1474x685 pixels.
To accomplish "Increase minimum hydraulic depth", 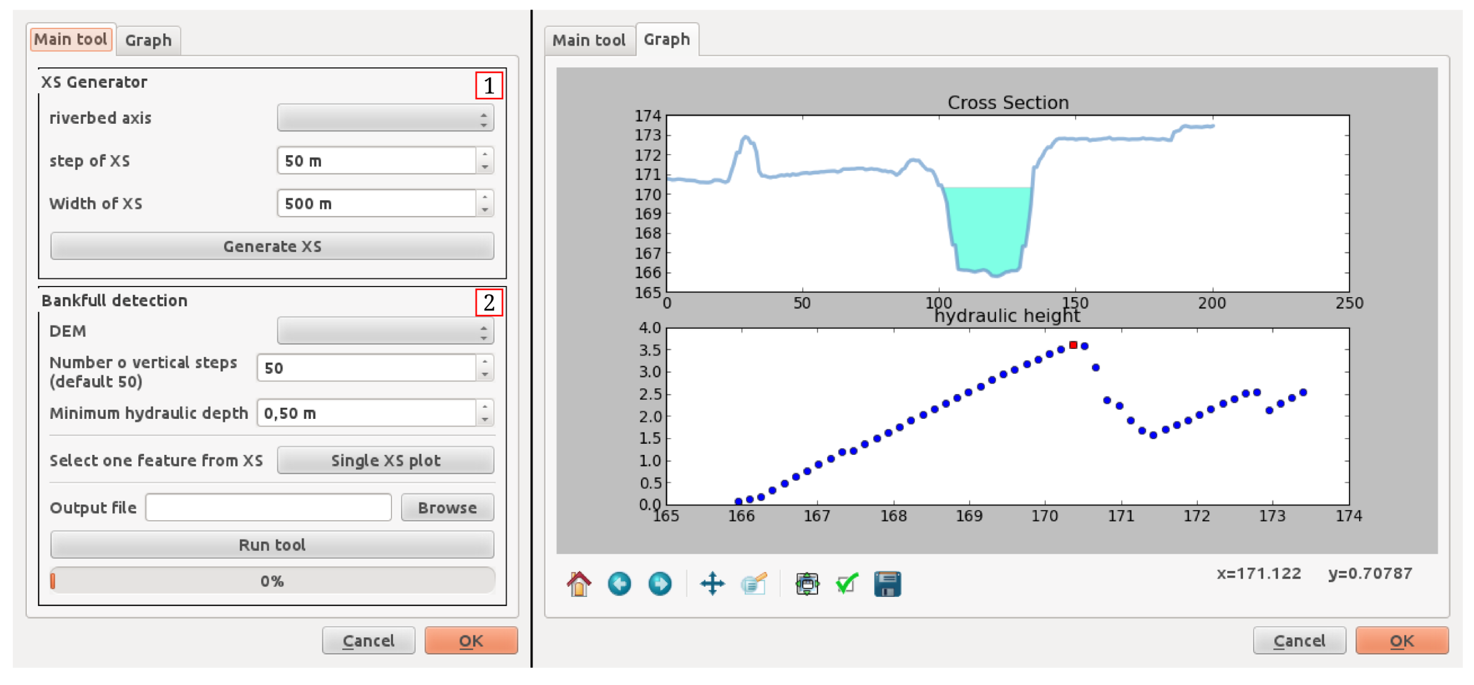I will (485, 406).
